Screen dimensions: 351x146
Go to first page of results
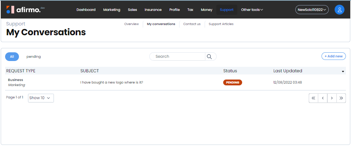(x=313, y=98)
